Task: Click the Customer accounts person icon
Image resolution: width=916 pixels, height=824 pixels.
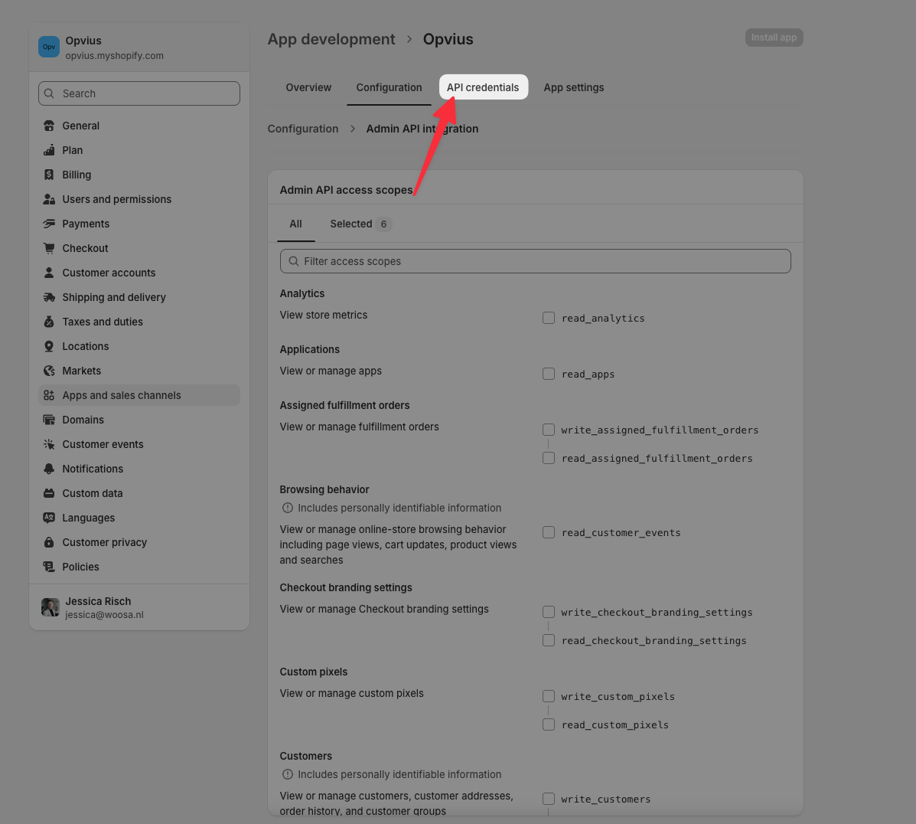Action: coord(49,273)
